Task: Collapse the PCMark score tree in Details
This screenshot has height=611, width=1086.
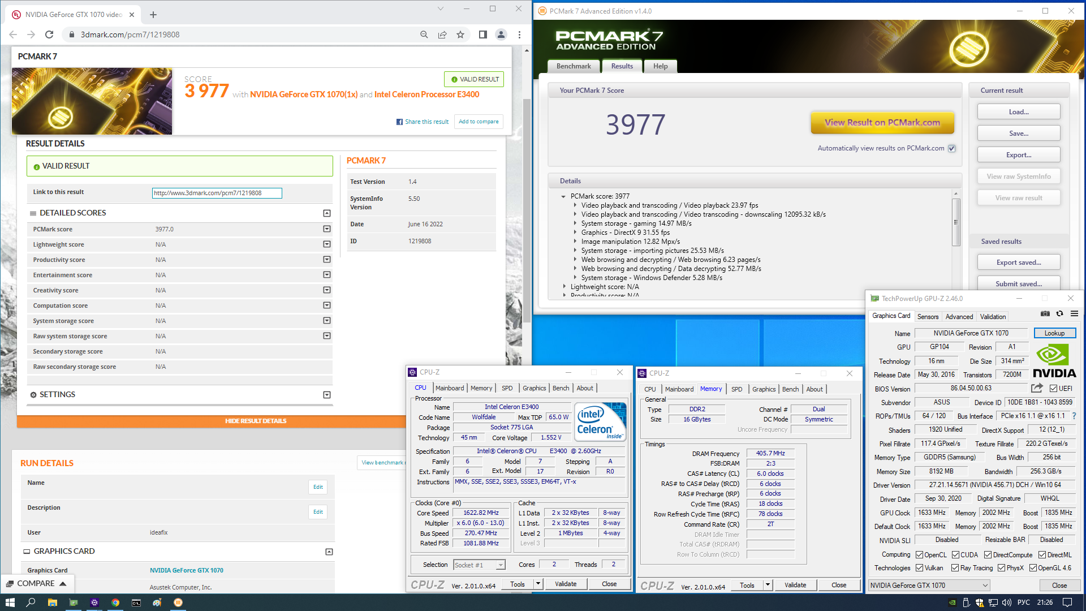Action: pyautogui.click(x=563, y=196)
